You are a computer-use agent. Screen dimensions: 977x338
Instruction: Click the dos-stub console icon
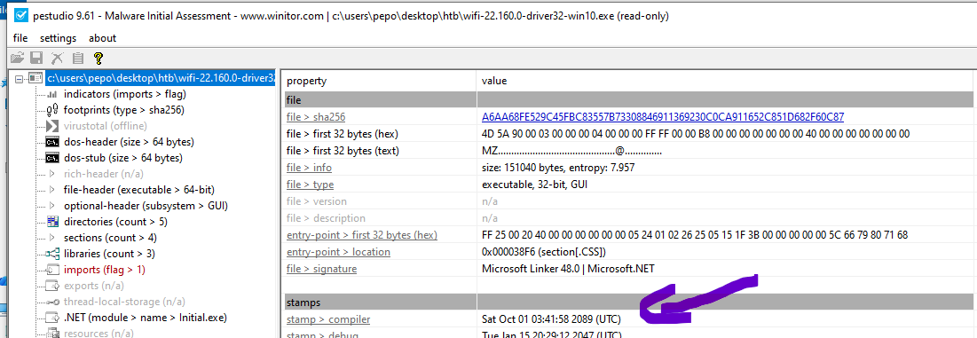pyautogui.click(x=53, y=158)
